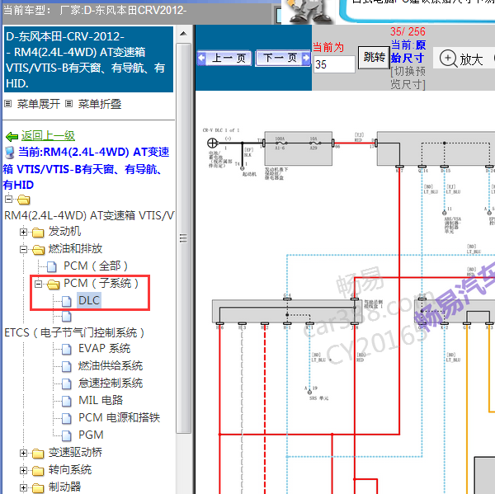
Task: Click the 燃油和排放 open folder icon
Action: [x=39, y=250]
